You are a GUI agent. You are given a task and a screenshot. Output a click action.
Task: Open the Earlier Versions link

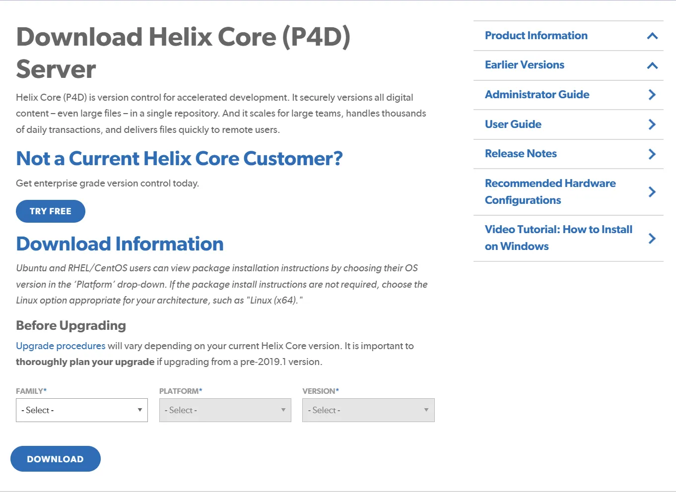(525, 65)
